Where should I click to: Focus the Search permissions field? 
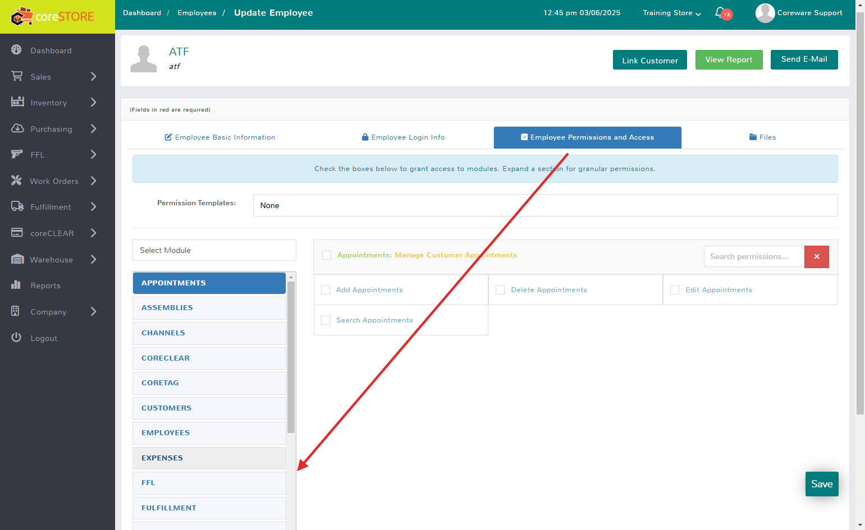(x=754, y=256)
